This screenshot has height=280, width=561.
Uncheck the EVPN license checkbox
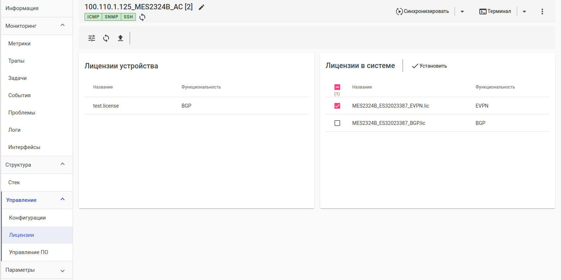point(337,106)
